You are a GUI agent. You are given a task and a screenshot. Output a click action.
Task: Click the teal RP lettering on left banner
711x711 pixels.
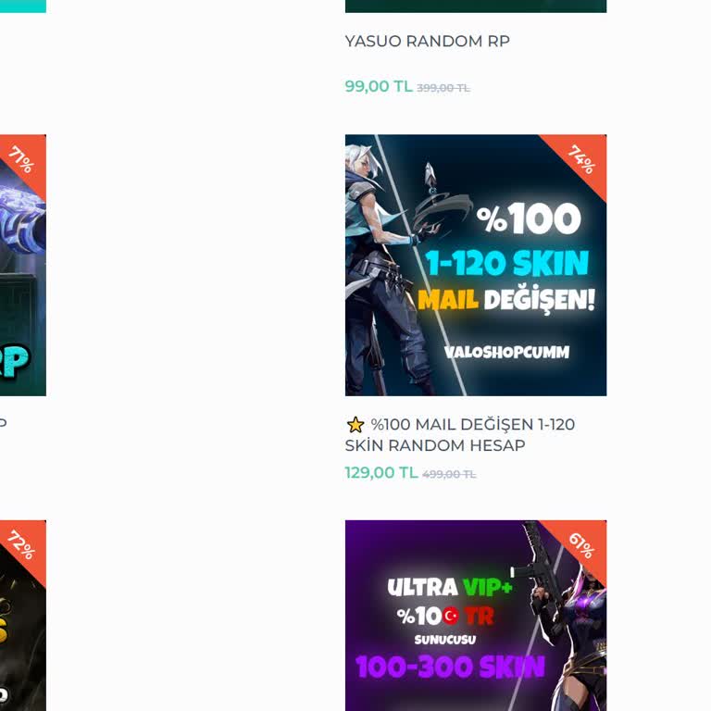tap(14, 361)
